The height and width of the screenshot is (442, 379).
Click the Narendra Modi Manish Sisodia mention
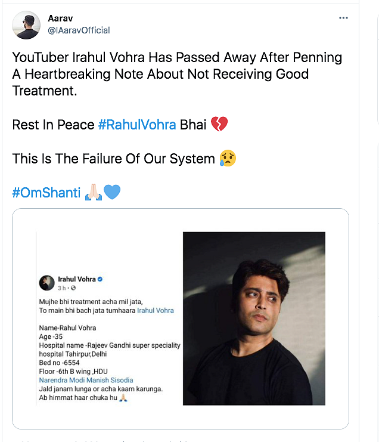tap(86, 381)
